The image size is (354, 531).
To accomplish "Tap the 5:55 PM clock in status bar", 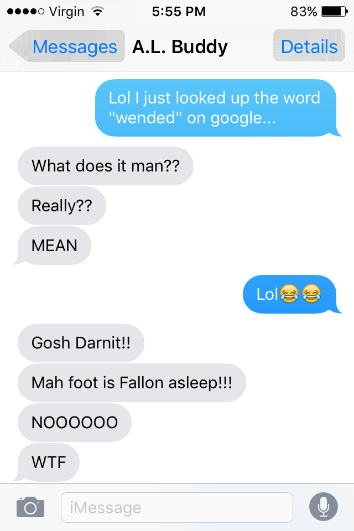I will click(x=179, y=12).
